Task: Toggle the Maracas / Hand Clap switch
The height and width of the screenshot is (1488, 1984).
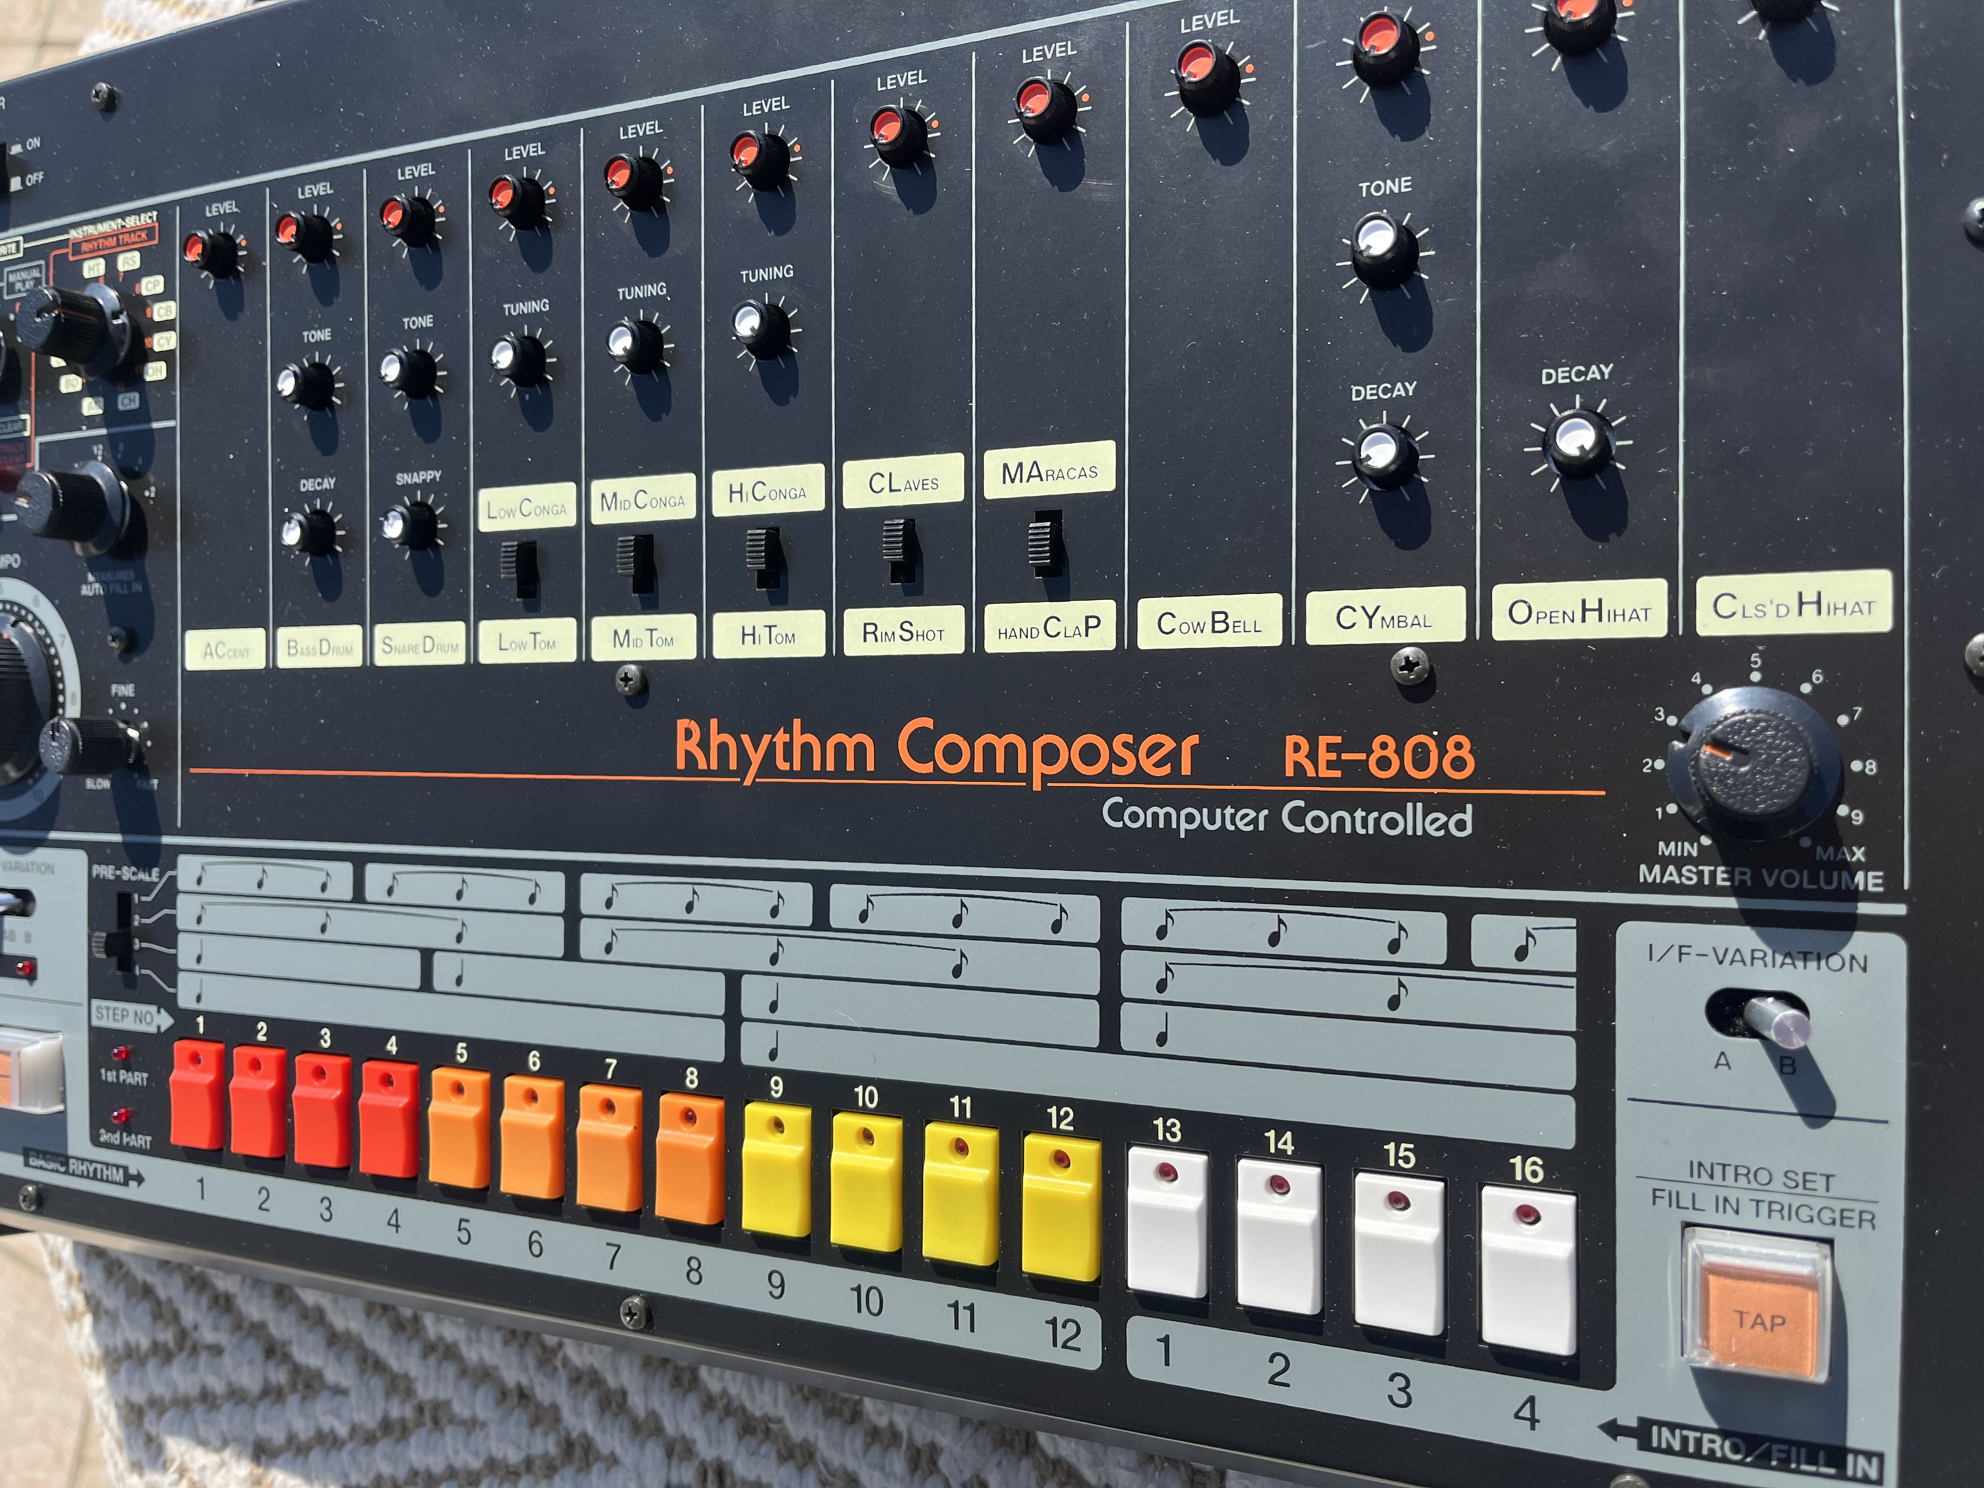Action: (1045, 544)
